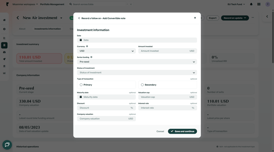Select the Secondary transaction type
This screenshot has width=274, height=152.
click(x=168, y=85)
